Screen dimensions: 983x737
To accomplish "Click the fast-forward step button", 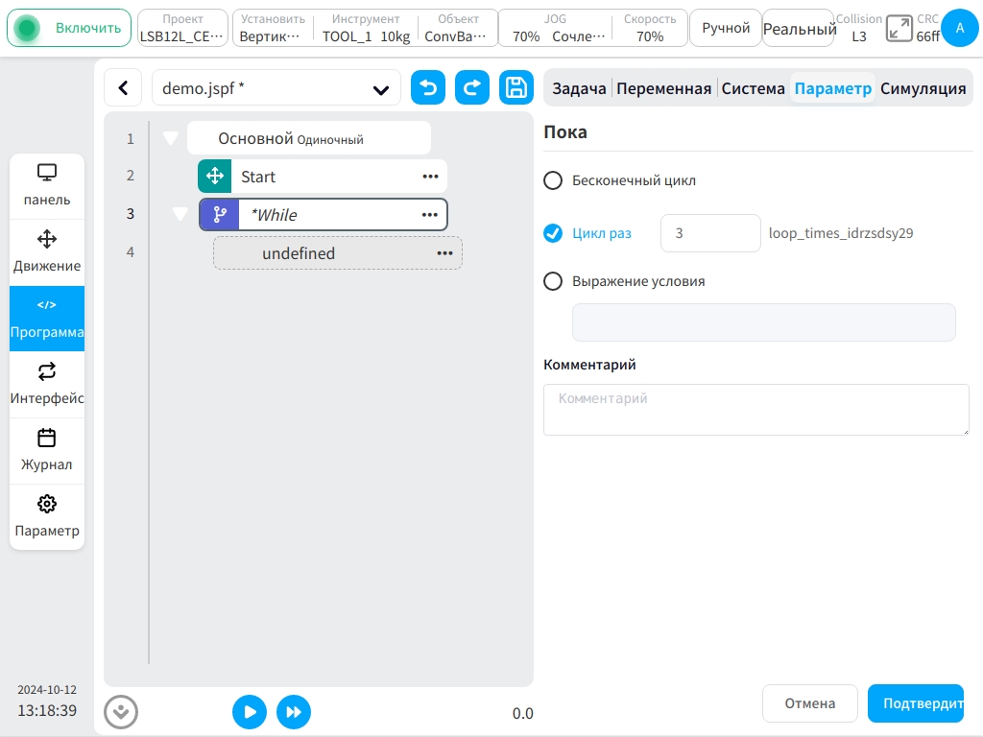I will (294, 712).
